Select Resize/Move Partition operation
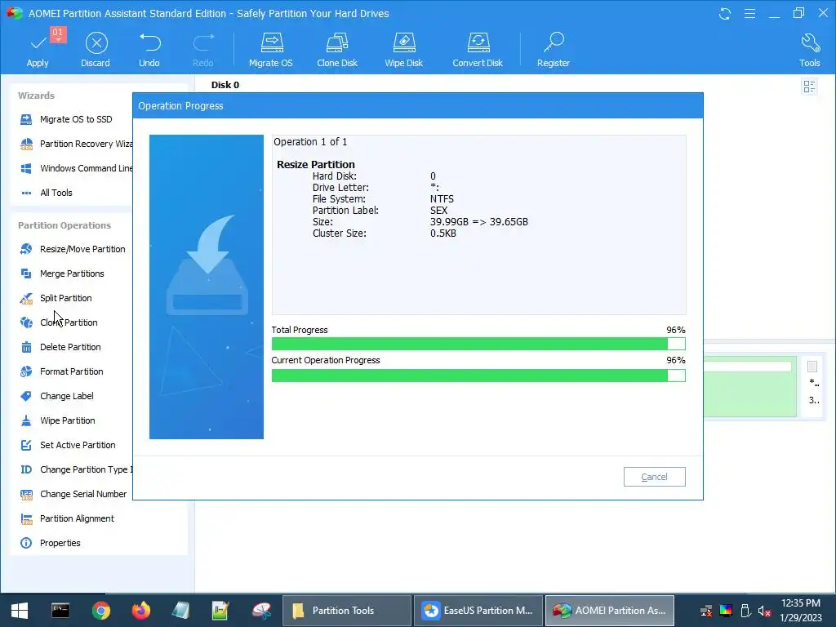The height and width of the screenshot is (627, 836). point(73,249)
